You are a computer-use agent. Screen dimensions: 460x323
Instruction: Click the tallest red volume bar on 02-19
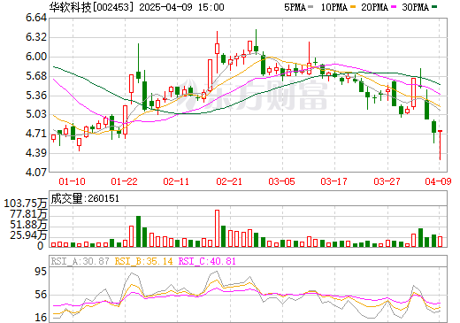pyautogui.click(x=218, y=228)
